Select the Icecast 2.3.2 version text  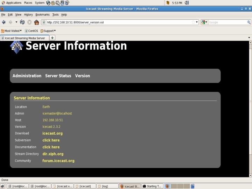tap(51, 127)
